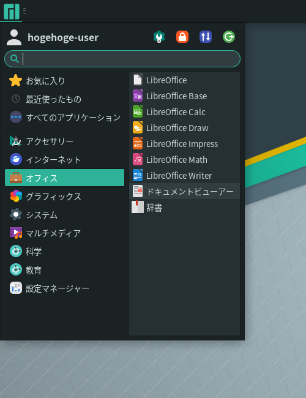Show 最近使ったもの recently used items

coord(64,99)
